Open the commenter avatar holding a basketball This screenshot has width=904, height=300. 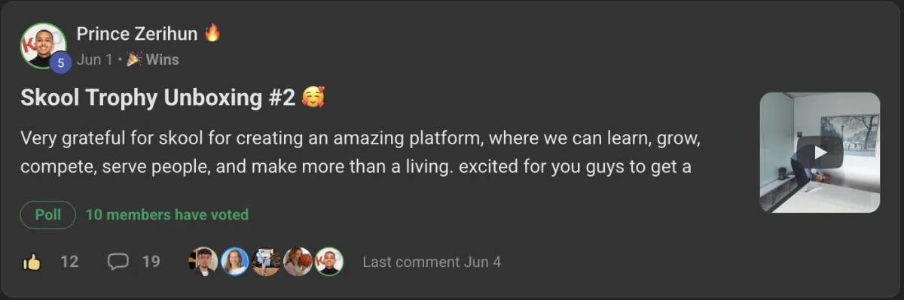tap(298, 262)
